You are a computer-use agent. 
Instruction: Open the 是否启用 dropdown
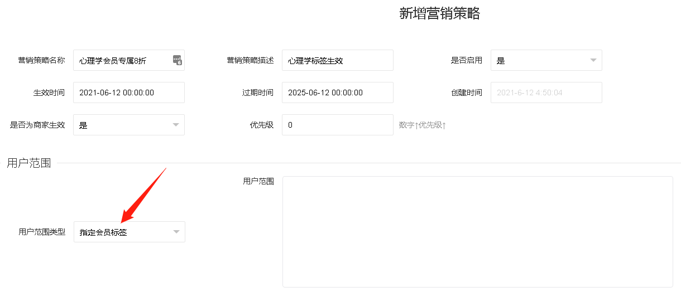click(546, 61)
